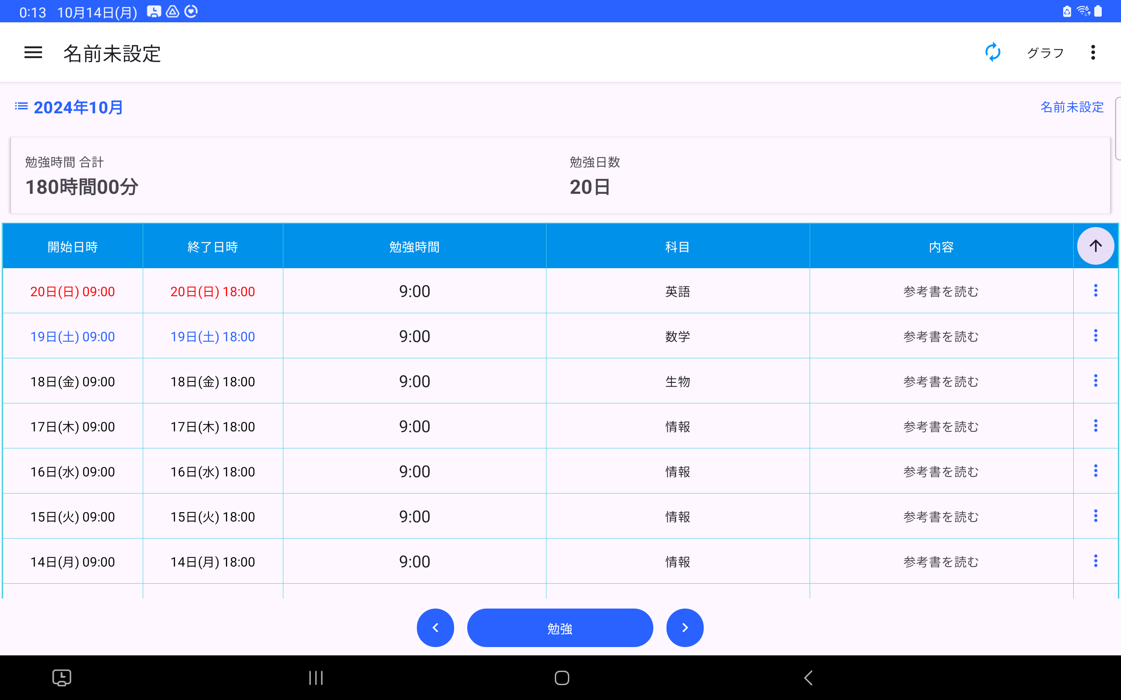
Task: Open options for the 18日(金) 生物 row
Action: coord(1095,381)
